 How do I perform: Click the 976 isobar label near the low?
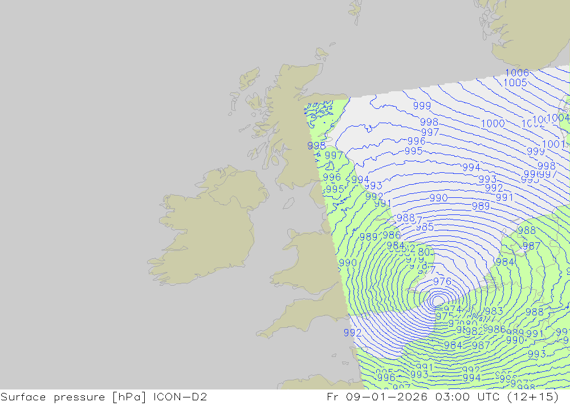point(442,282)
